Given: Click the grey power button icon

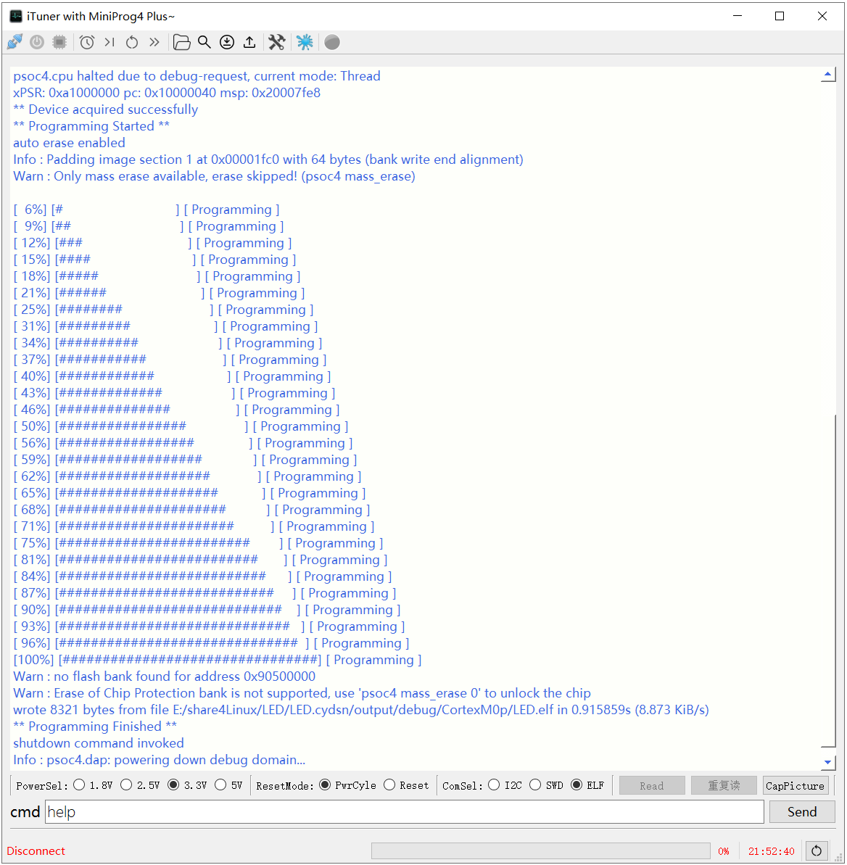Looking at the screenshot, I should tap(37, 42).
